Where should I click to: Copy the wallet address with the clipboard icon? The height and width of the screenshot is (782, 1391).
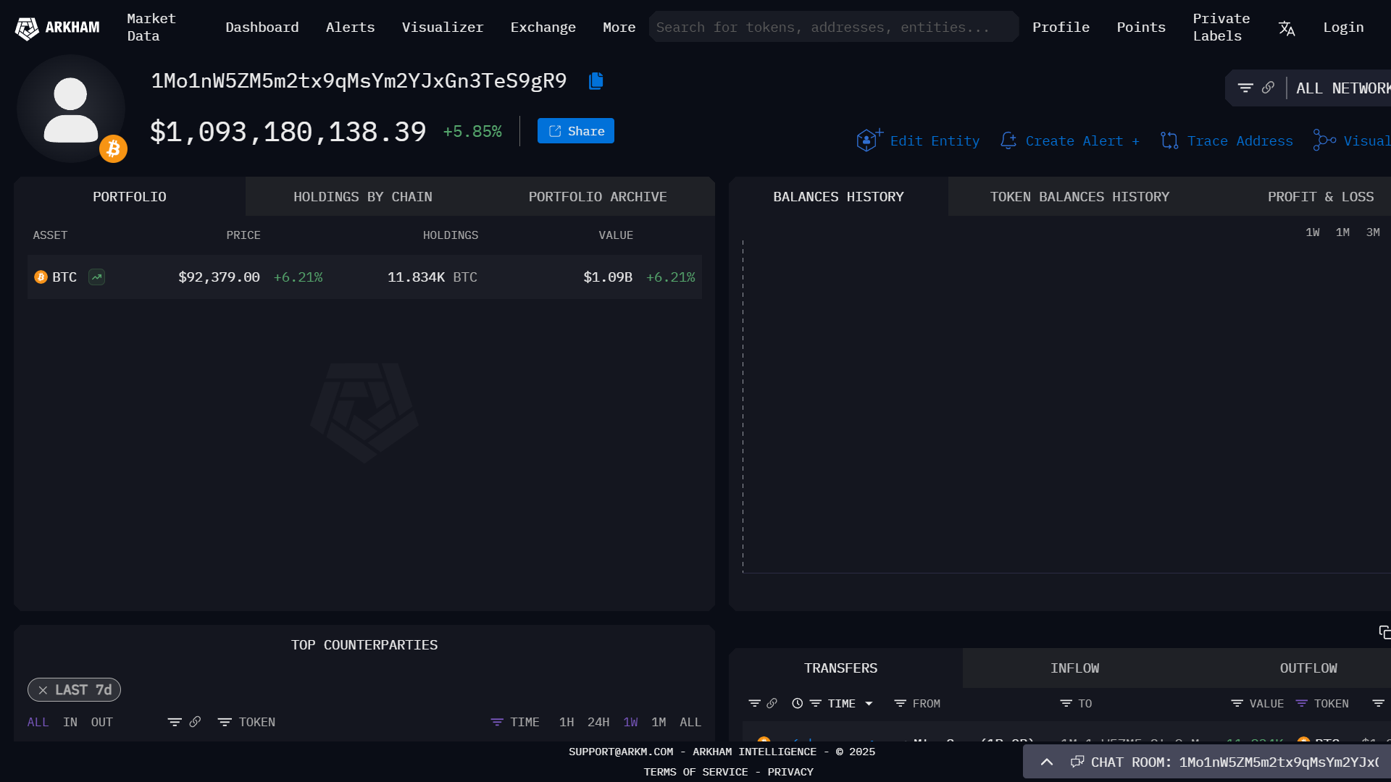596,80
